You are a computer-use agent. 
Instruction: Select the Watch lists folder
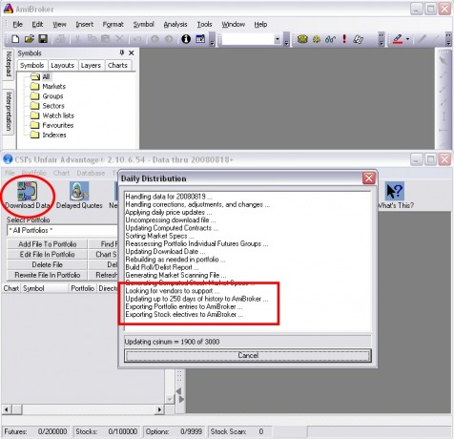[52, 115]
